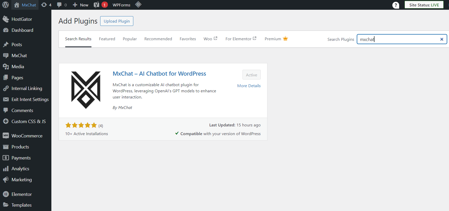Screen dimensions: 449x211
Task: Clear the plugin search with X
Action: pyautogui.click(x=442, y=39)
